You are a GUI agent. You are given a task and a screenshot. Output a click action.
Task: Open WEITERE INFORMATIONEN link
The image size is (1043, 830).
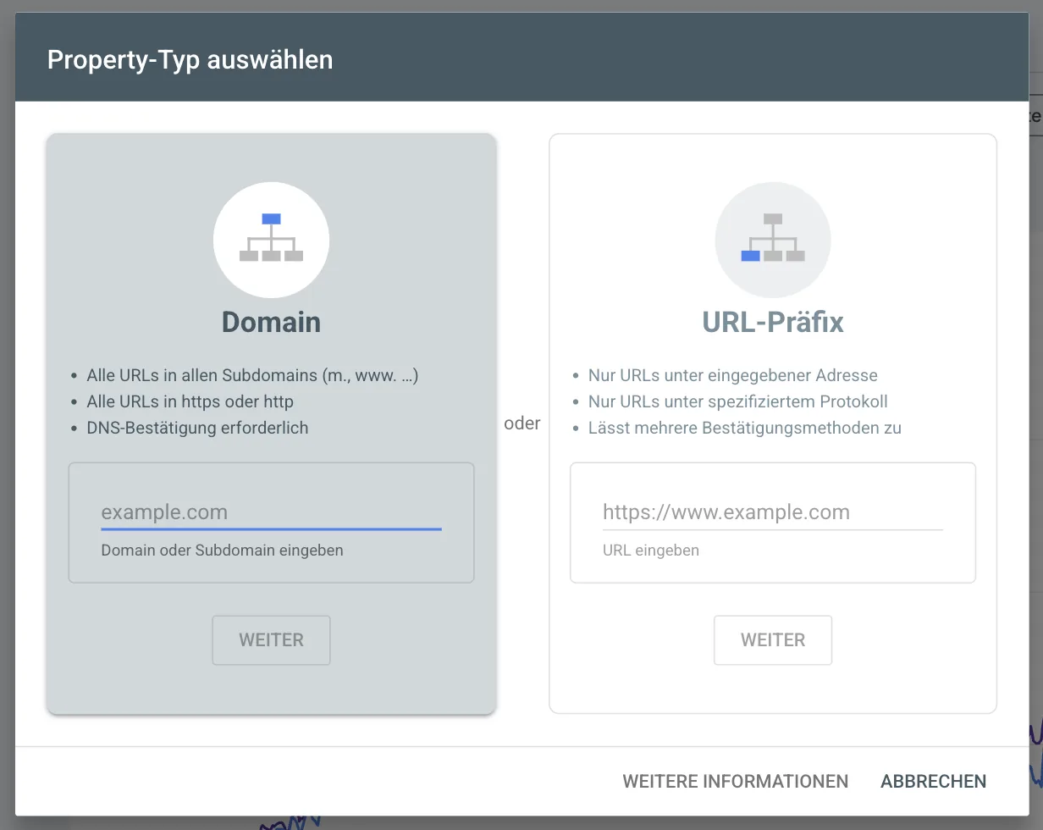pyautogui.click(x=736, y=782)
